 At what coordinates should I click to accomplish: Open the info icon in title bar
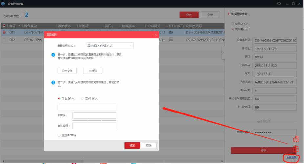[279, 4]
